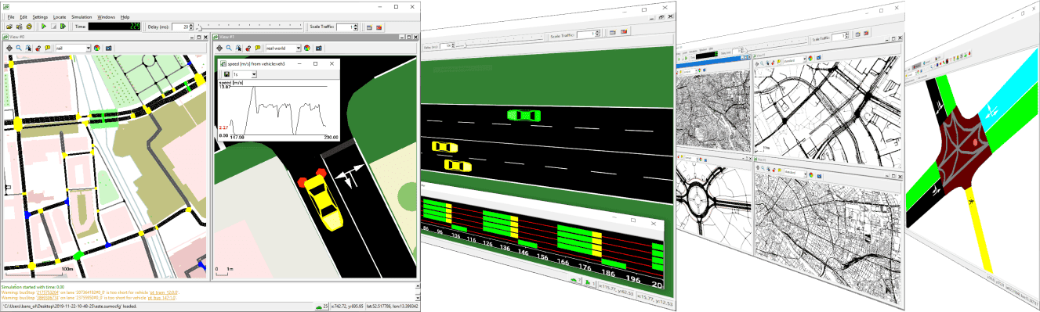Click the recenter view icon in View #0

click(x=9, y=48)
